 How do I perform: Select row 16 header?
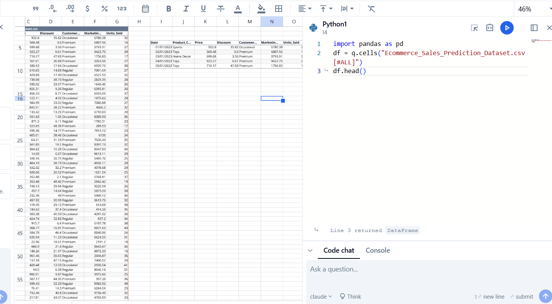20,98
